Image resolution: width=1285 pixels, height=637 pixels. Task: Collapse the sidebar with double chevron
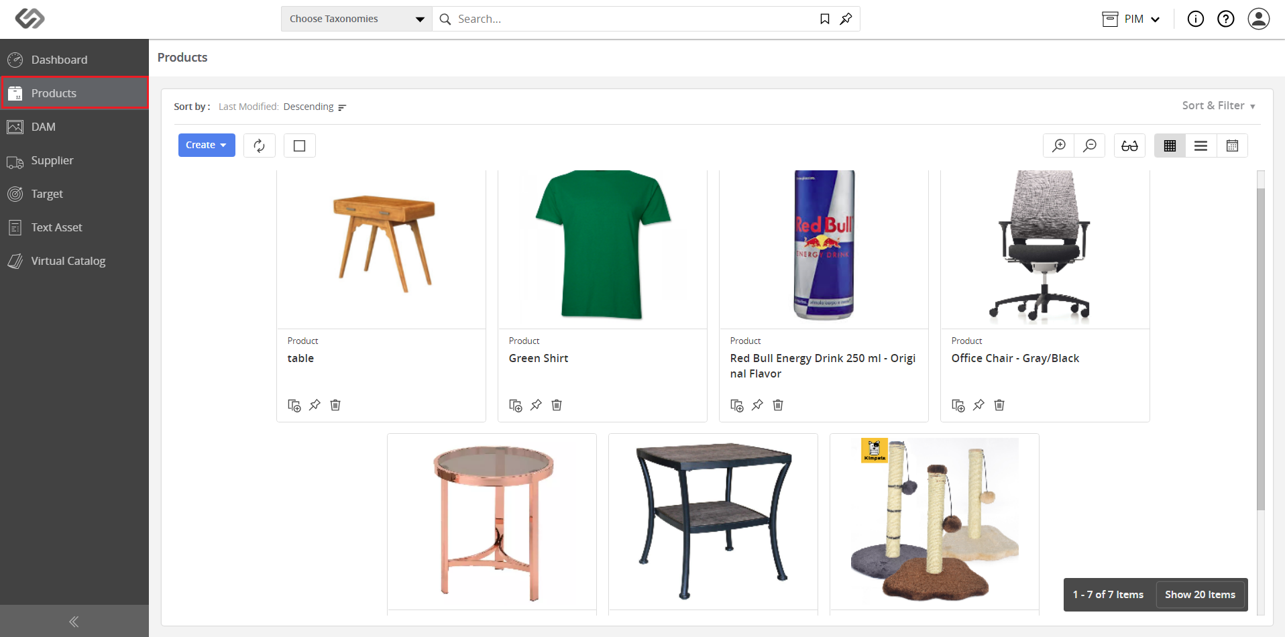(74, 622)
